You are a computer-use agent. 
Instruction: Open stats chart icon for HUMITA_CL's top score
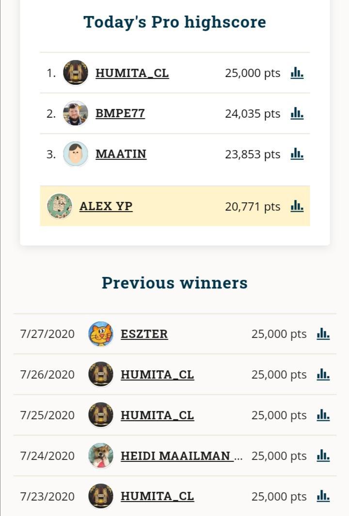click(x=297, y=73)
